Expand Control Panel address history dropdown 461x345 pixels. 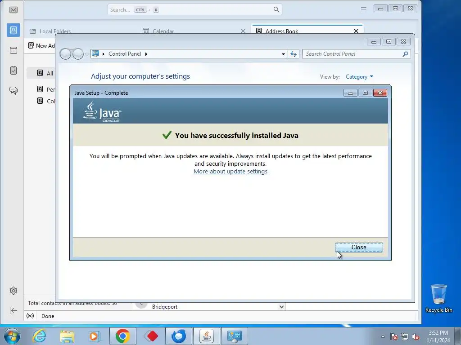click(283, 54)
